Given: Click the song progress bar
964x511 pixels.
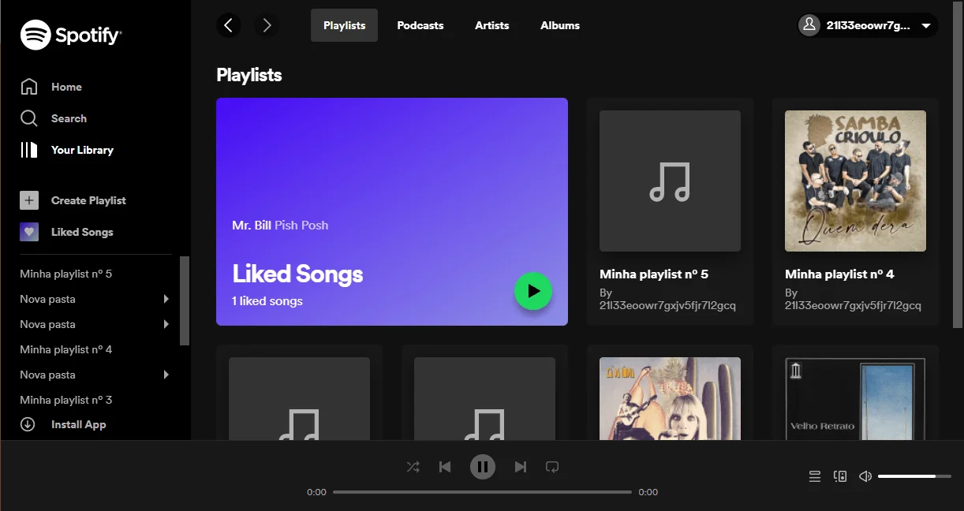Looking at the screenshot, I should tap(482, 492).
